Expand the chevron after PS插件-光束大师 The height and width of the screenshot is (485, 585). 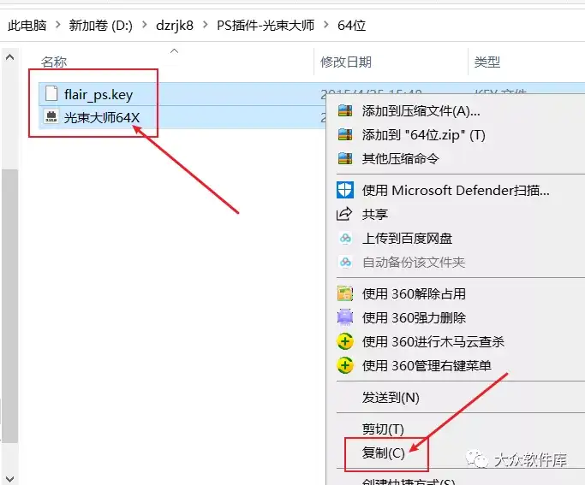(326, 25)
